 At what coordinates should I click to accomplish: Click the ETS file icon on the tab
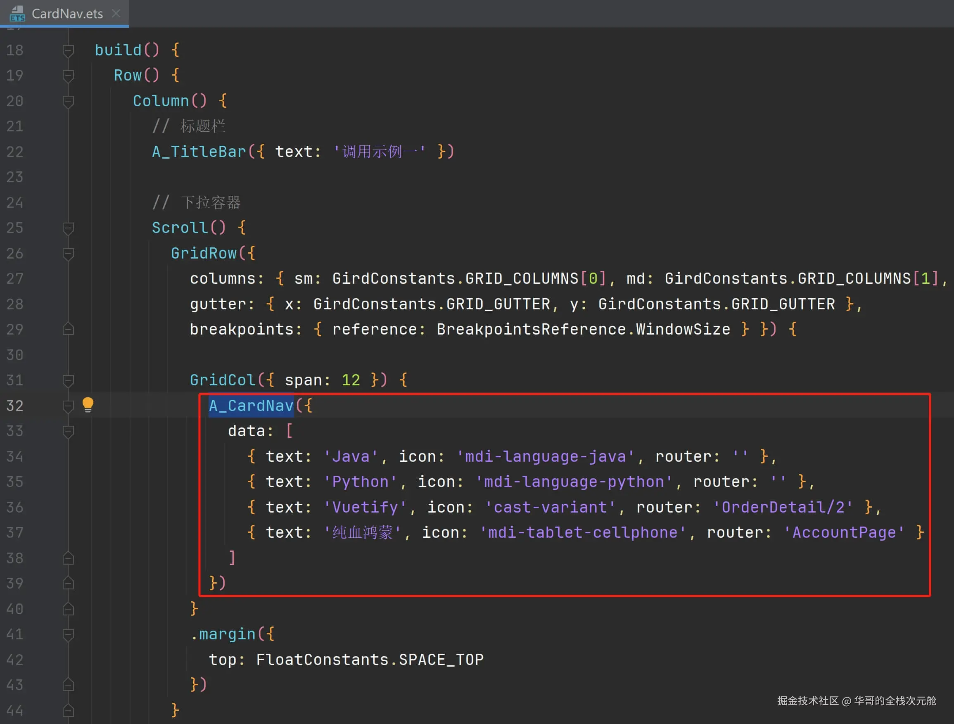click(17, 13)
